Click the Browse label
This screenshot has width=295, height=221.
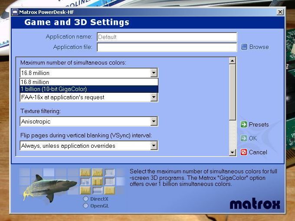259,47
